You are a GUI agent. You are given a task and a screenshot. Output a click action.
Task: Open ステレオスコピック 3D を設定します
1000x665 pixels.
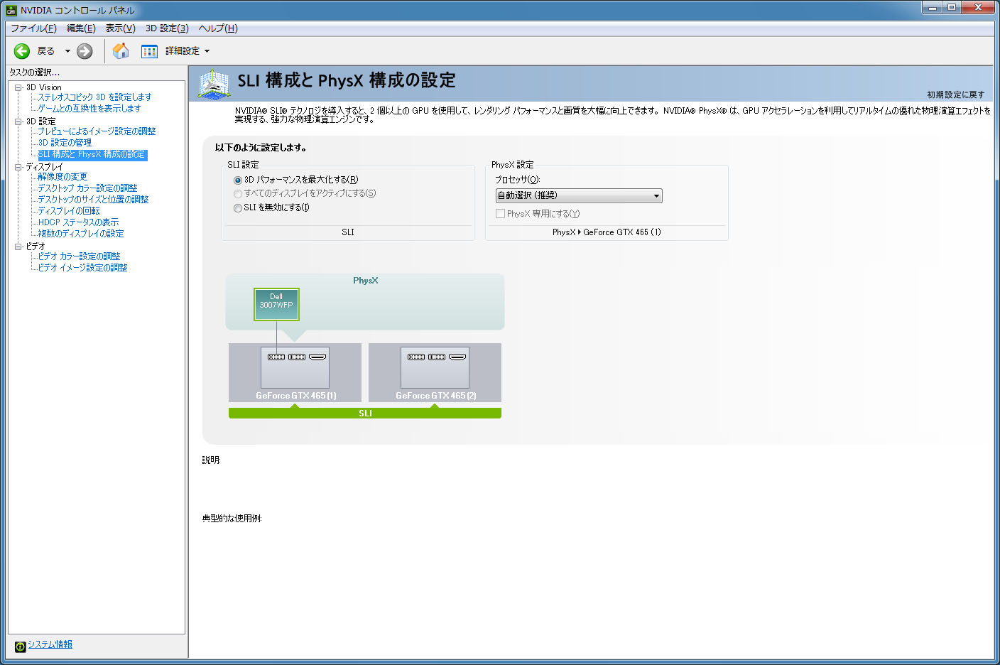[94, 97]
